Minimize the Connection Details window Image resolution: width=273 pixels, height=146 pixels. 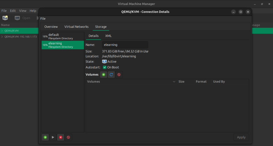tap(234, 12)
